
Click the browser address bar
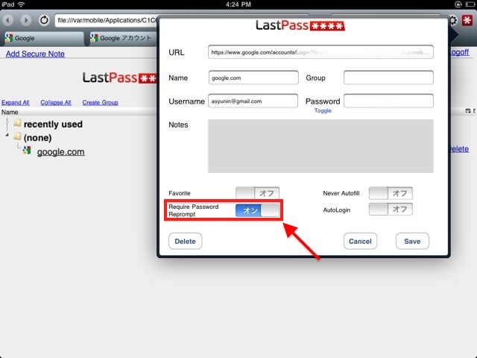(107, 20)
